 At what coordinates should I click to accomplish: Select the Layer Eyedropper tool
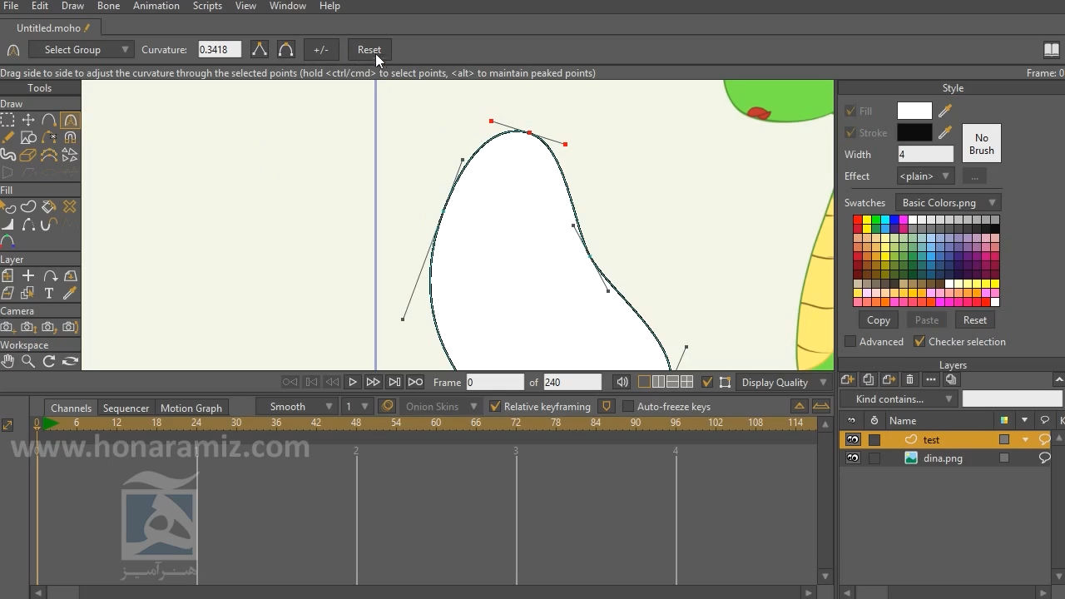tap(70, 293)
